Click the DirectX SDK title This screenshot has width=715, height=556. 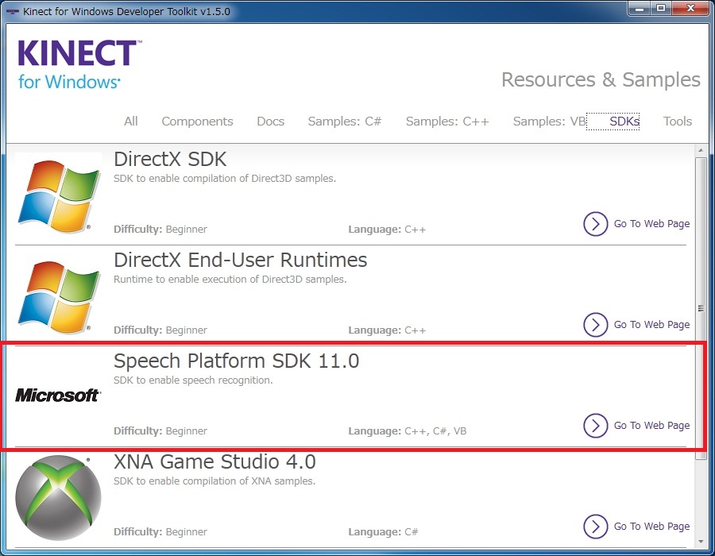(x=170, y=159)
